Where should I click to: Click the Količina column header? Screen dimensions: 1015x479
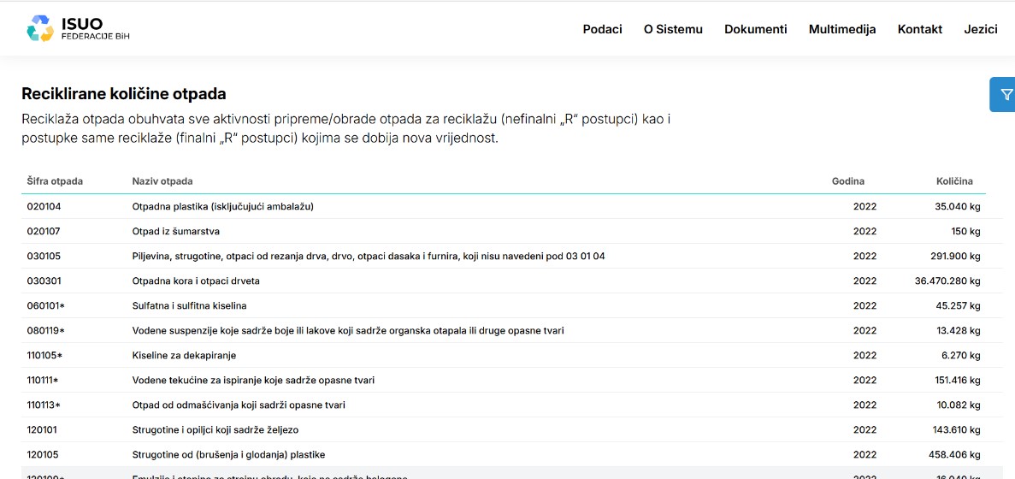click(953, 181)
